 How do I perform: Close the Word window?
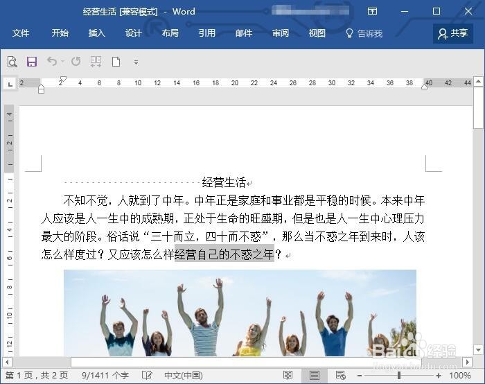coord(468,12)
